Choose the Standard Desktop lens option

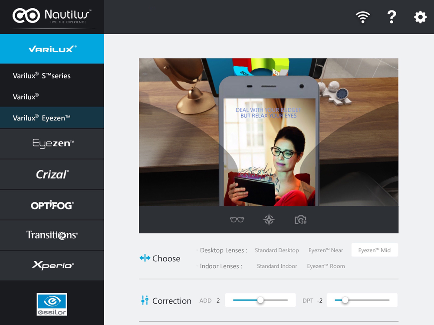point(277,250)
